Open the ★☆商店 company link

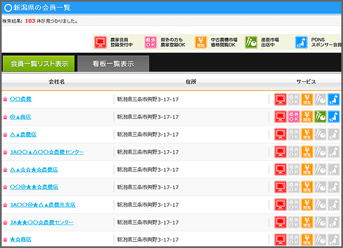click(x=21, y=239)
